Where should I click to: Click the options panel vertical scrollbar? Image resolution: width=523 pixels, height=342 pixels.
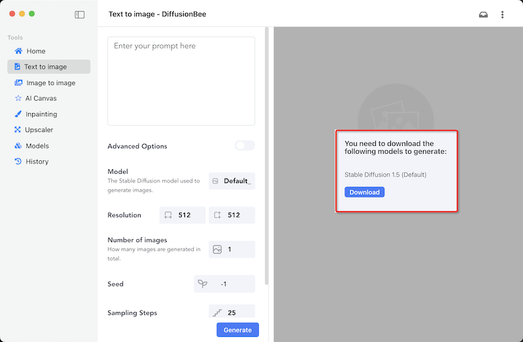pos(267,156)
